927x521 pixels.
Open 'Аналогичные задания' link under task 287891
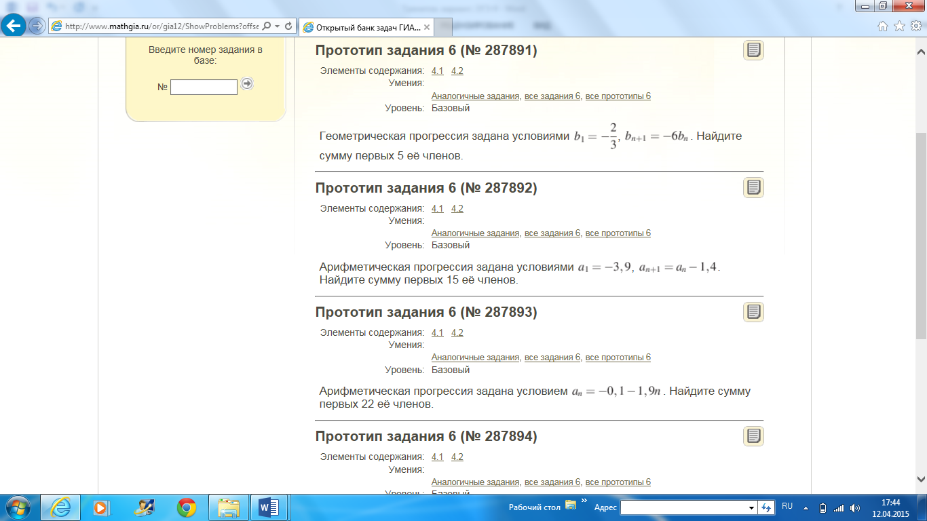pyautogui.click(x=476, y=96)
